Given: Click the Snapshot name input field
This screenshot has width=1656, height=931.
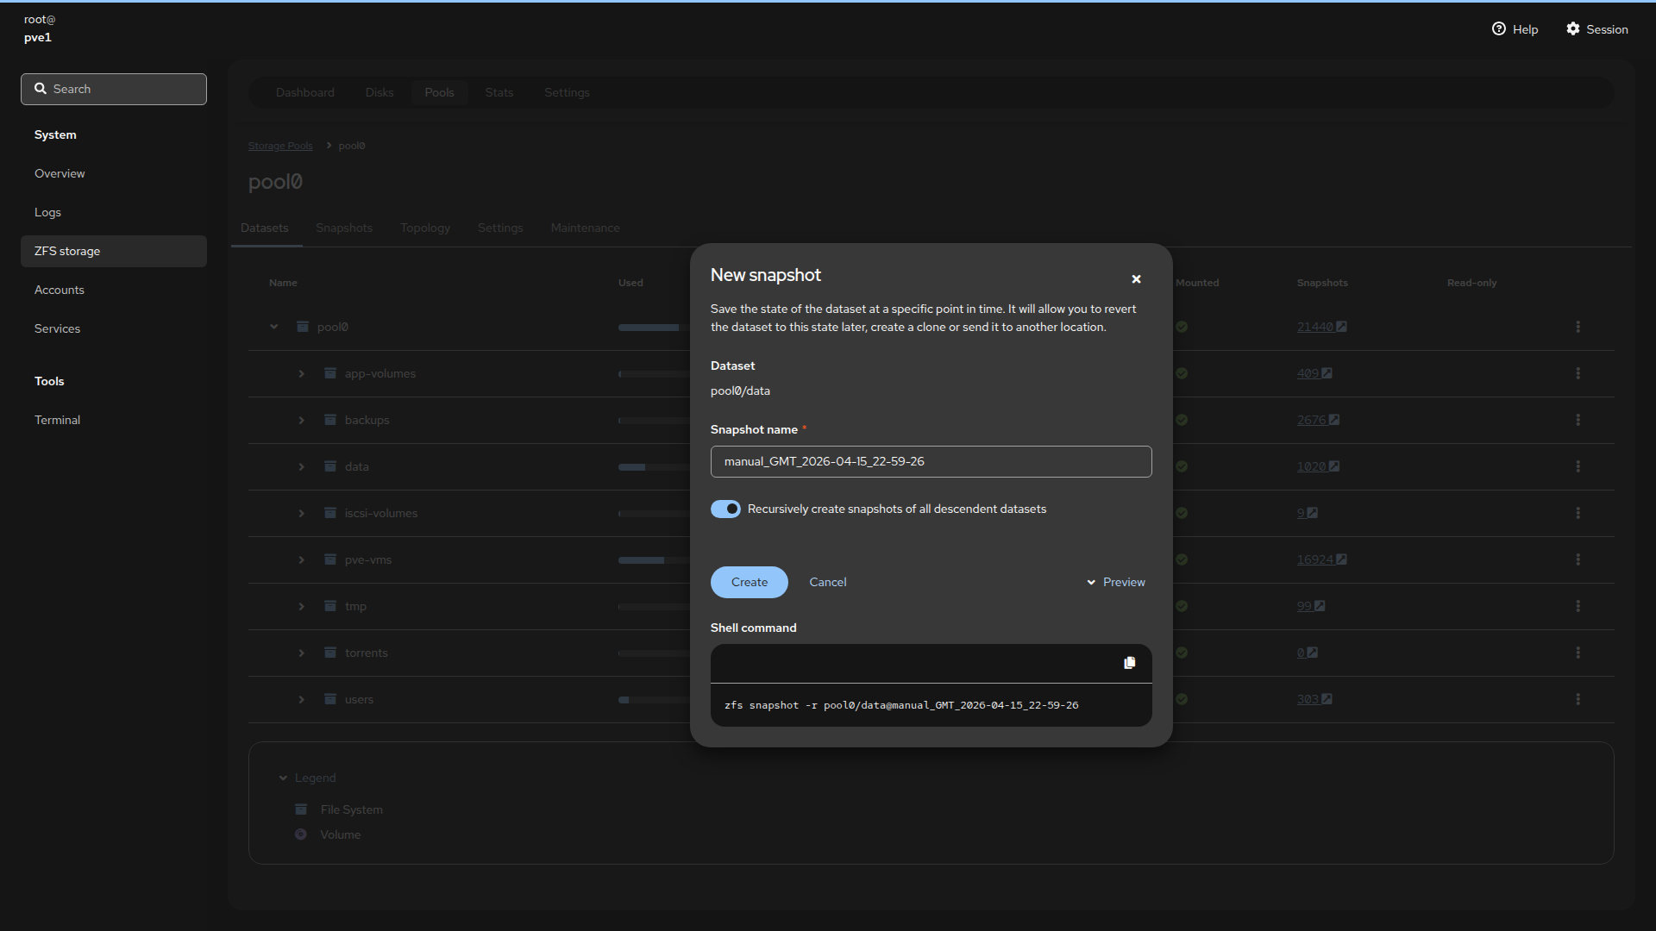Looking at the screenshot, I should coord(931,462).
